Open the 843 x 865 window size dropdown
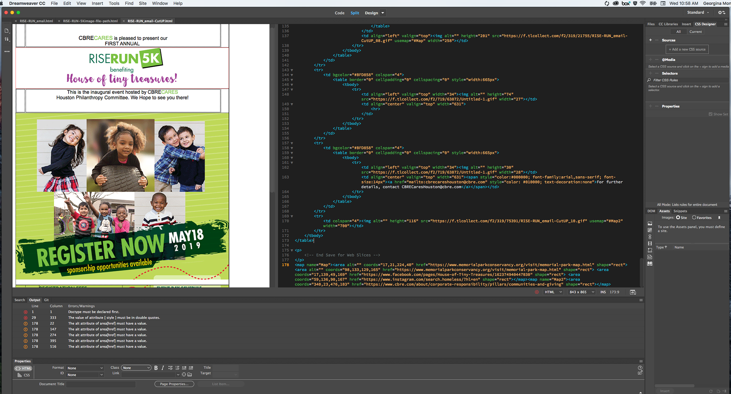The width and height of the screenshot is (731, 394). click(582, 292)
